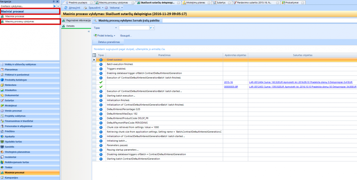Open the quick execution dropdown arrow

[x=58, y=6]
